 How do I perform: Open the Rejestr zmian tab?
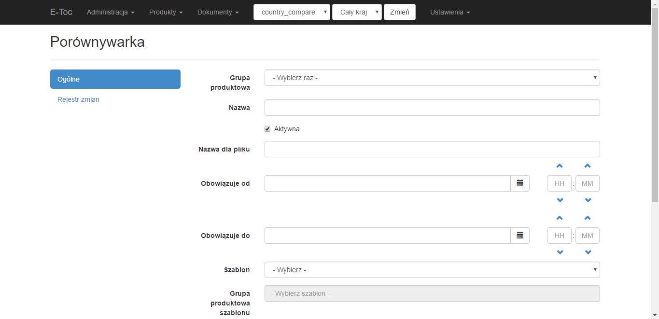(78, 99)
